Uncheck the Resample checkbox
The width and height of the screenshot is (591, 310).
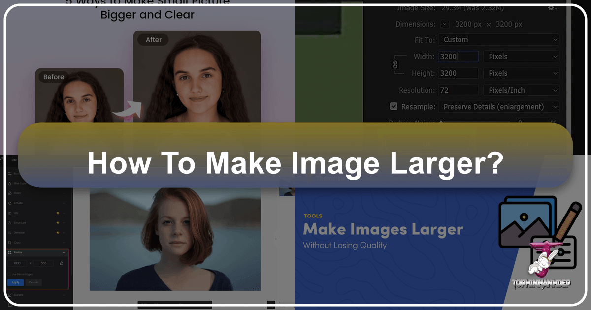[394, 106]
